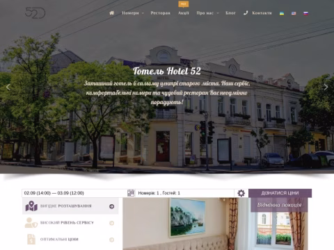Switch language via Russian flag
The width and height of the screenshot is (334, 250).
(x=306, y=13)
